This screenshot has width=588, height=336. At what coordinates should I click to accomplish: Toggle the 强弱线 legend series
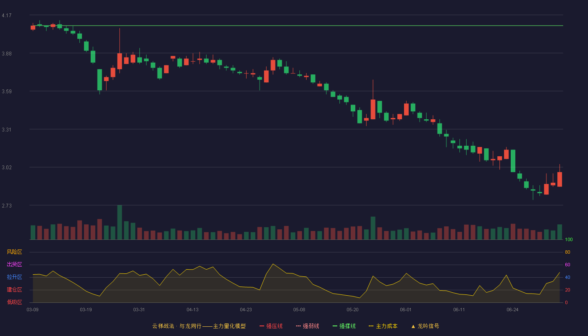[x=307, y=326]
